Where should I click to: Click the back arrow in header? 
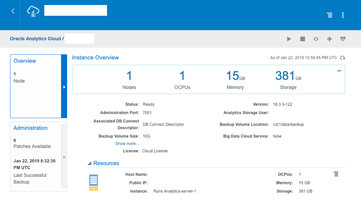click(13, 11)
